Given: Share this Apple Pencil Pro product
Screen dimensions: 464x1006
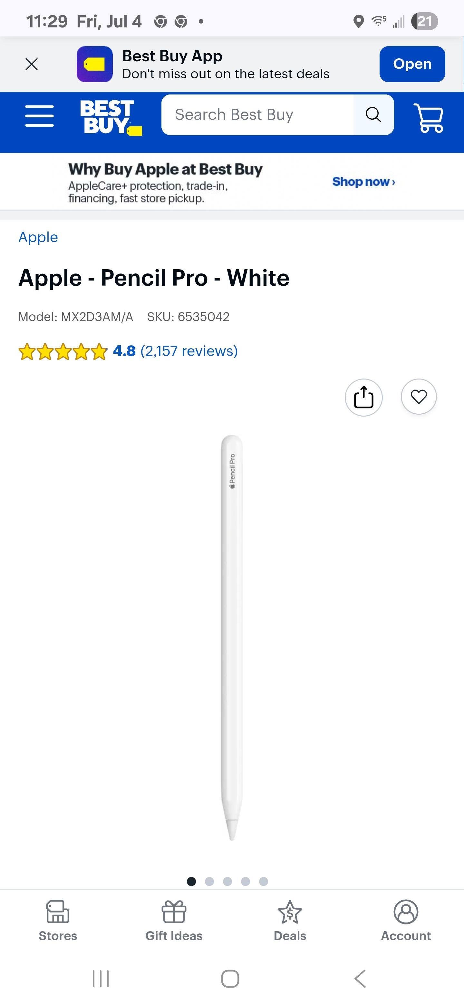Looking at the screenshot, I should point(363,397).
